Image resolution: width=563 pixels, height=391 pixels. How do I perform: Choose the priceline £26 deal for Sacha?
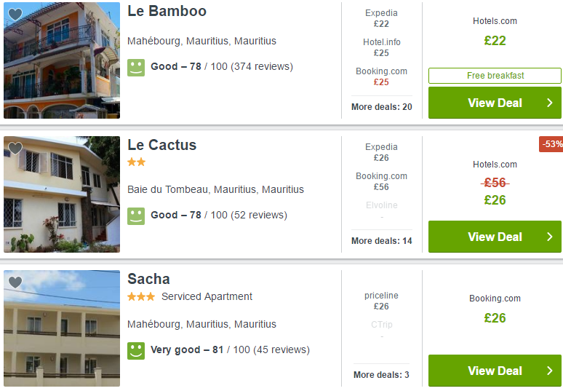click(x=381, y=301)
